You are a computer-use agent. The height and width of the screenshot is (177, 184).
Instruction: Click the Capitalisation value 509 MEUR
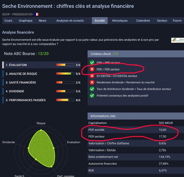(x=166, y=123)
